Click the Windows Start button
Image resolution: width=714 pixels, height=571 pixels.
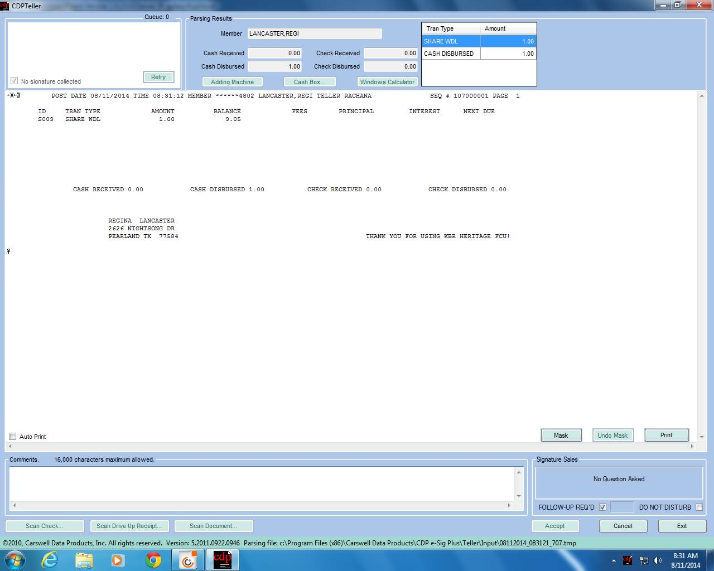point(15,560)
